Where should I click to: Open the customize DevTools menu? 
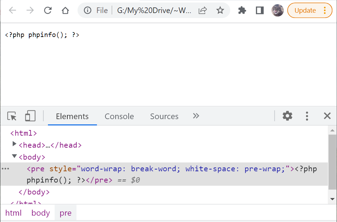tap(307, 116)
